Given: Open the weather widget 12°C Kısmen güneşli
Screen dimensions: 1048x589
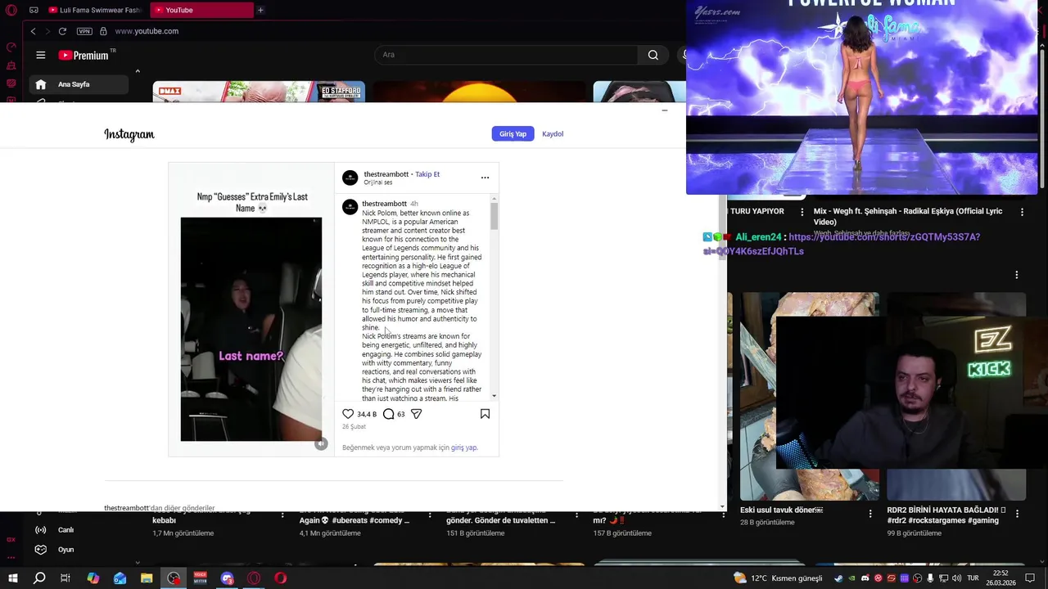Looking at the screenshot, I should [x=778, y=578].
